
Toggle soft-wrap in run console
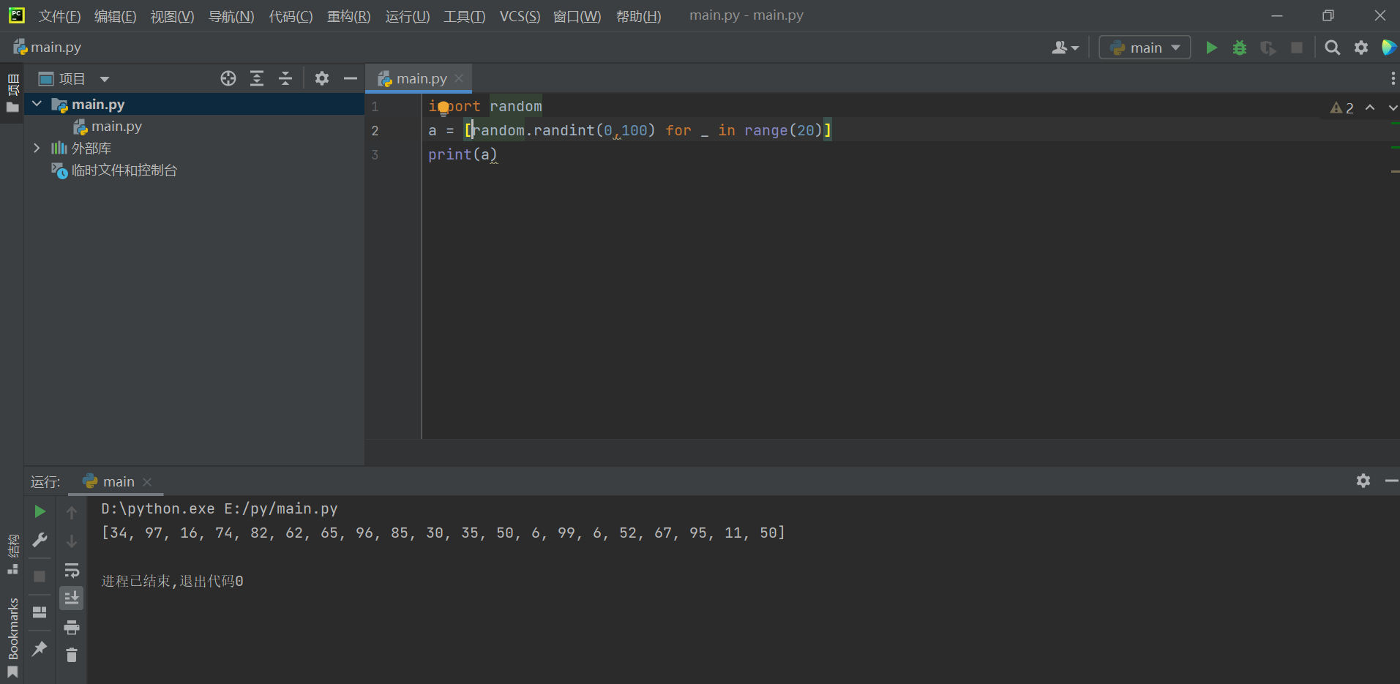(x=72, y=570)
